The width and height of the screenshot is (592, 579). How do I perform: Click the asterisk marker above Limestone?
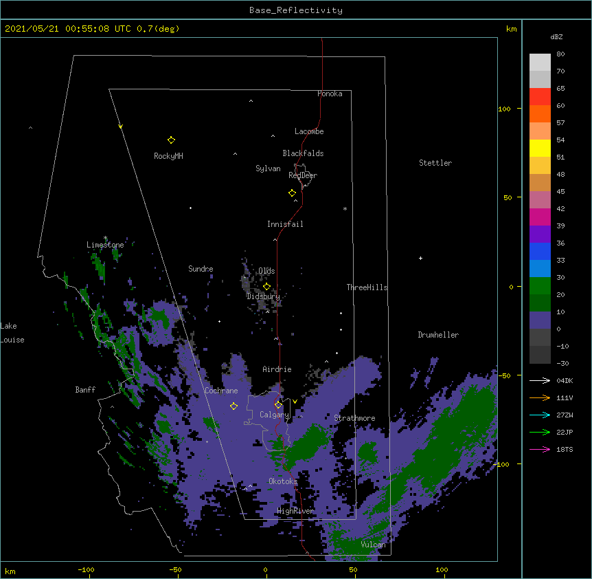(105, 238)
